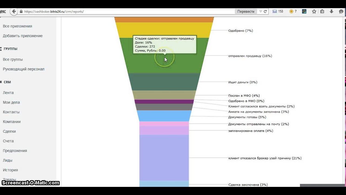
Task: Click the label Одобрено в МФО (0%)
Action: click(246, 101)
